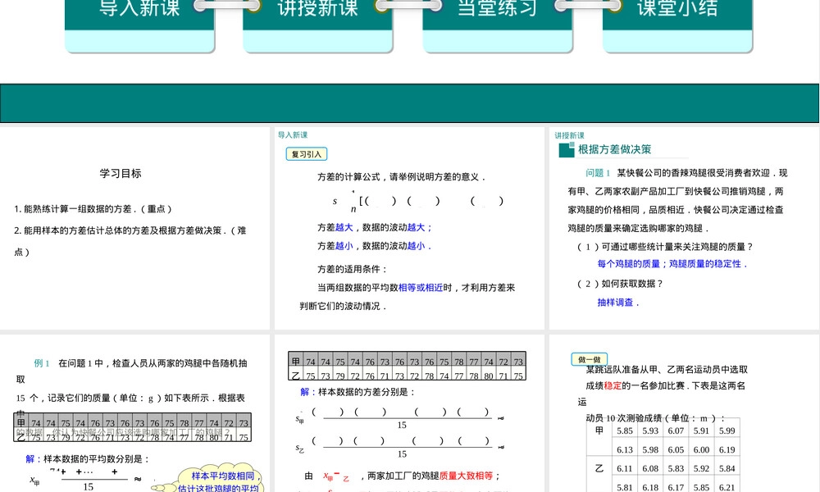The width and height of the screenshot is (820, 492).
Task: Click the text 解：样本数据的方差分别是：
Action: click(358, 392)
